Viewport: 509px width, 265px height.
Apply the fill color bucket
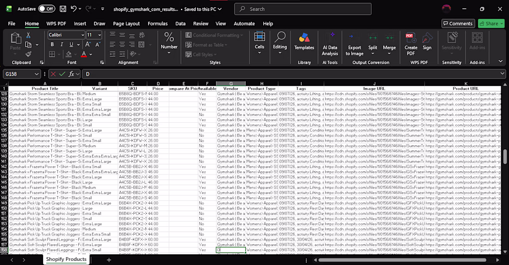click(68, 54)
